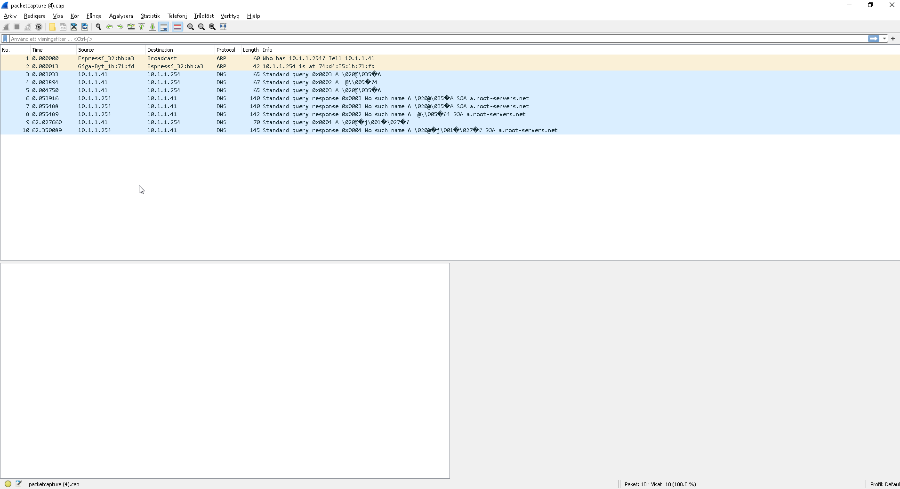Image resolution: width=900 pixels, height=489 pixels.
Task: Jump to the last packet via down-arrow icon
Action: [153, 27]
